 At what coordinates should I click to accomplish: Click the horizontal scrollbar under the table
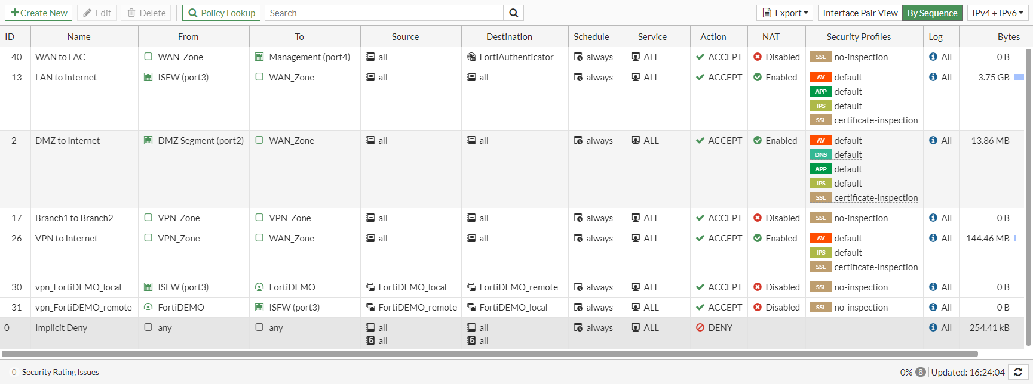(490, 354)
